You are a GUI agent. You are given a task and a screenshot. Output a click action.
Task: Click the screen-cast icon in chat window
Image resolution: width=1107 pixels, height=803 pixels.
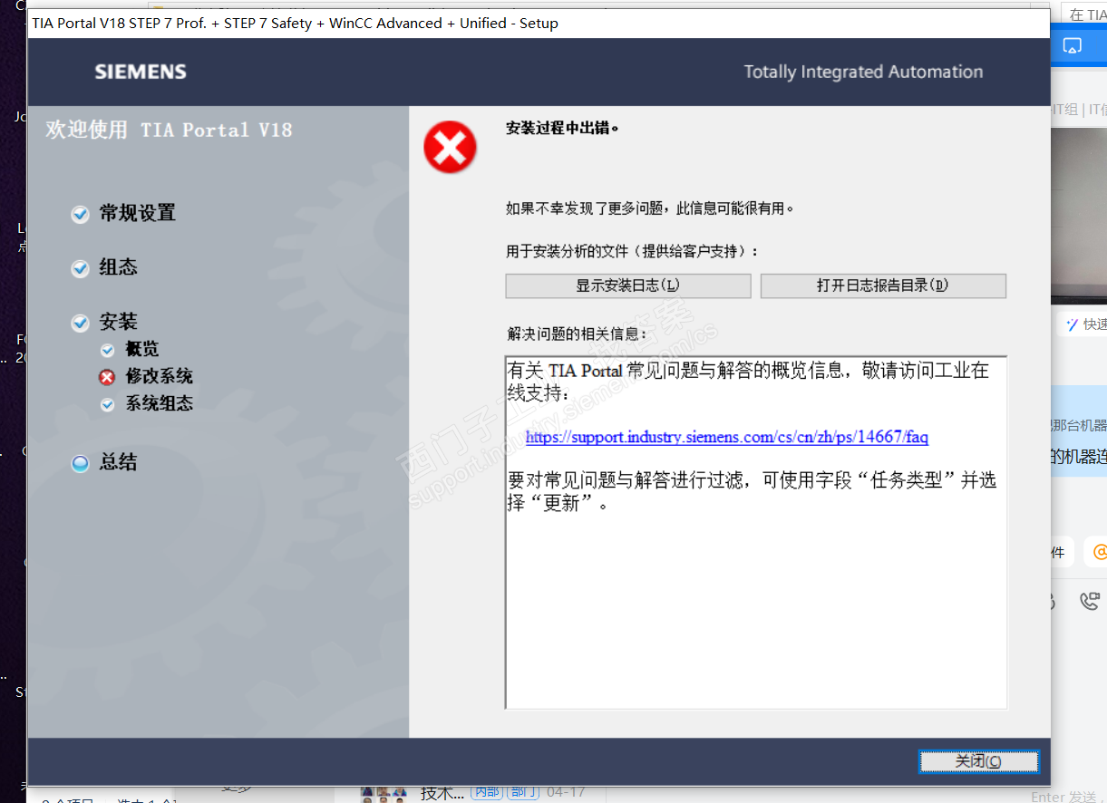pos(1073,46)
